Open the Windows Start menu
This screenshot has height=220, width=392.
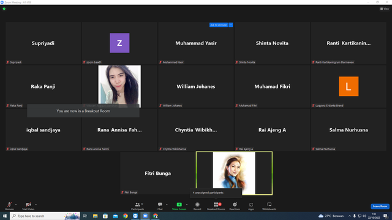click(x=5, y=216)
